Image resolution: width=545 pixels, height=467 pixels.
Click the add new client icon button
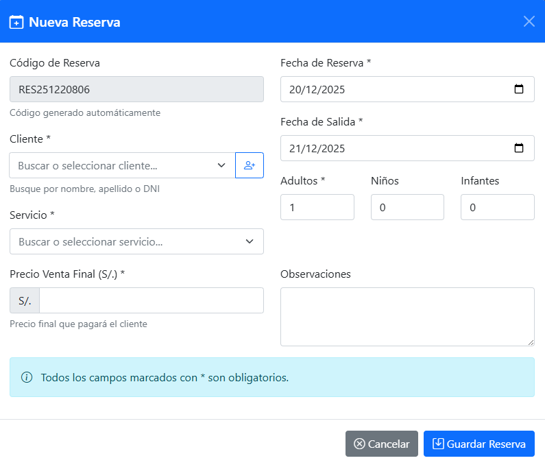(250, 165)
